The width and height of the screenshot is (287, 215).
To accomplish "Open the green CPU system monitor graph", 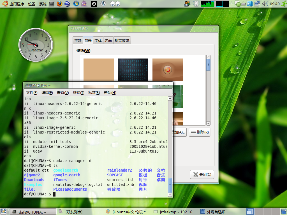I will [x=208, y=4].
